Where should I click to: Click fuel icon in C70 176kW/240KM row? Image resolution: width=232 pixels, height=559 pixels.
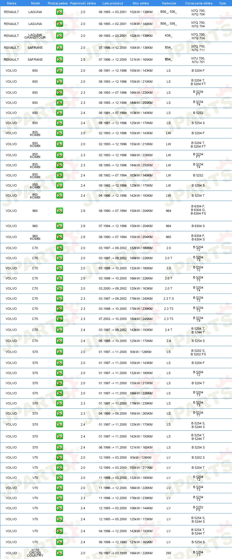[59, 299]
